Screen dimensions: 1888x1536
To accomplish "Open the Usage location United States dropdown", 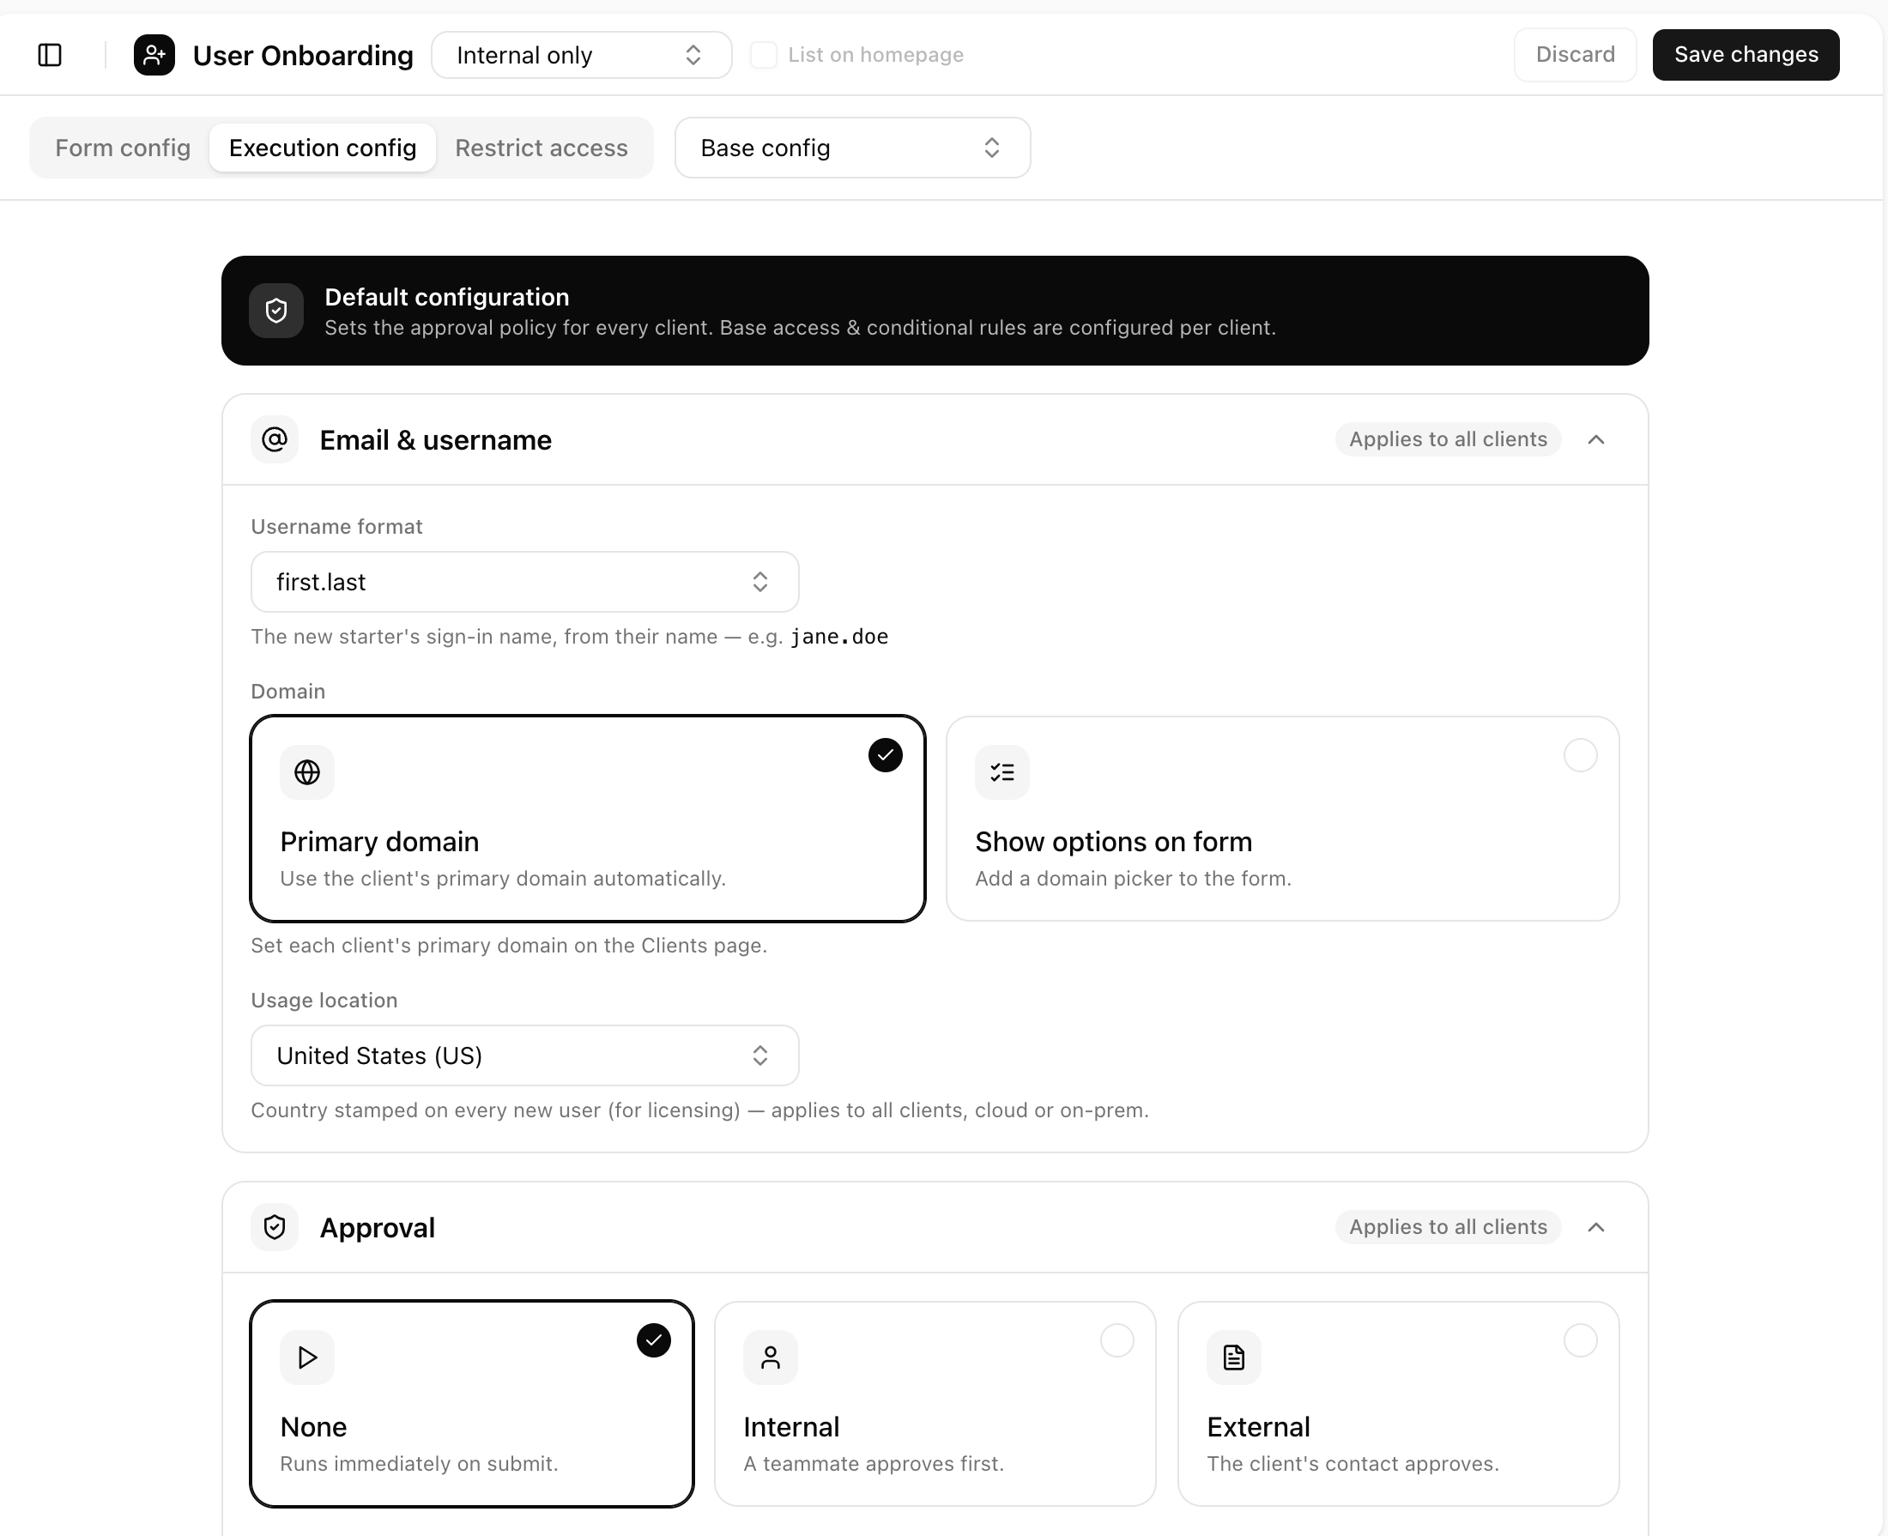I will click(x=524, y=1055).
